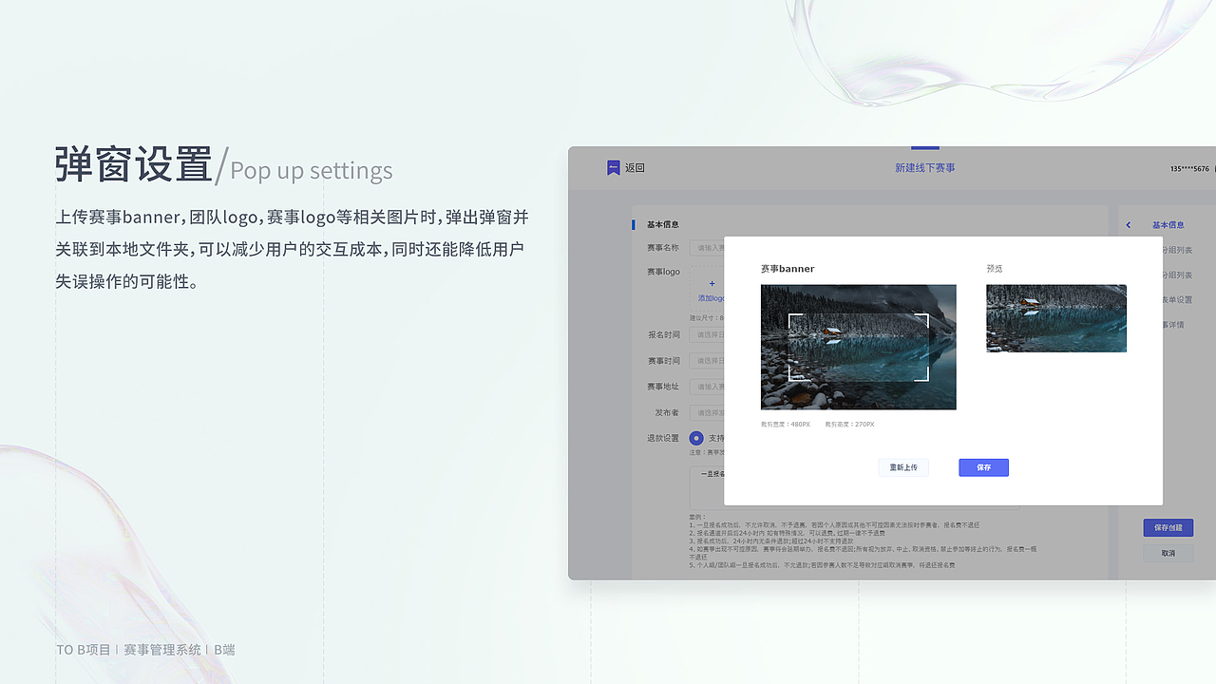This screenshot has height=684, width=1216.
Task: Open the 发布者 selection field
Action: [707, 412]
